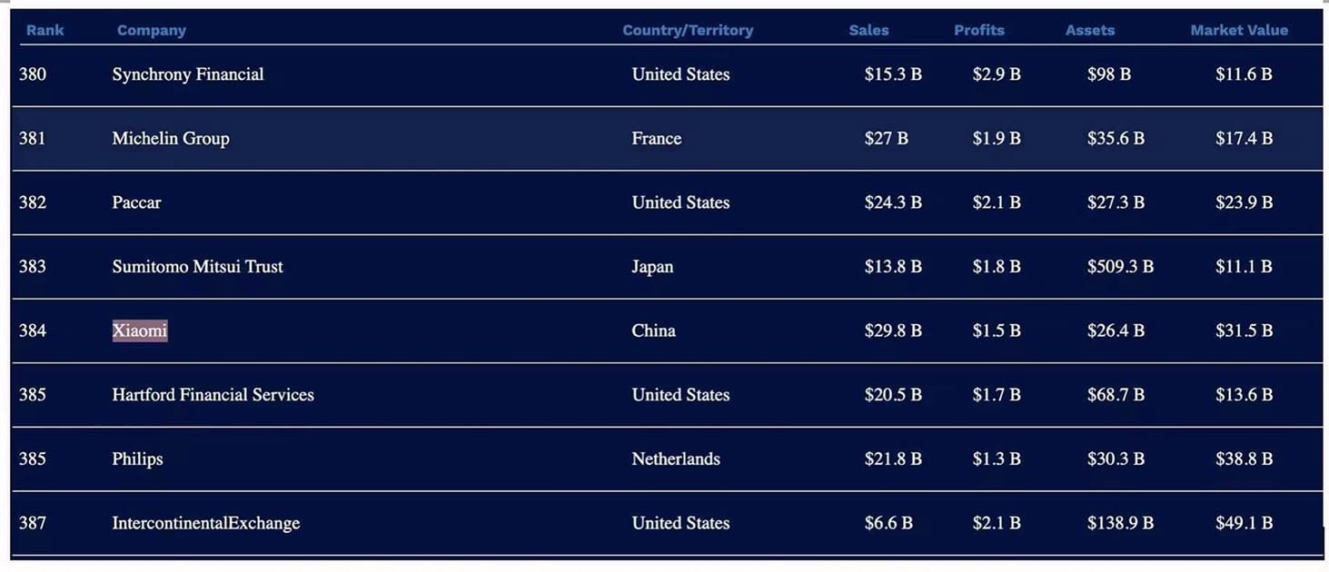Sort the table by Sales header

(x=868, y=30)
